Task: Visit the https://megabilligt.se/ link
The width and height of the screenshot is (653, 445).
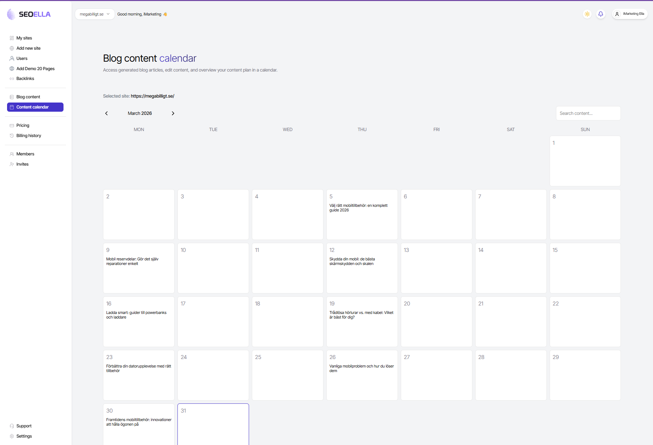Action: click(x=152, y=96)
